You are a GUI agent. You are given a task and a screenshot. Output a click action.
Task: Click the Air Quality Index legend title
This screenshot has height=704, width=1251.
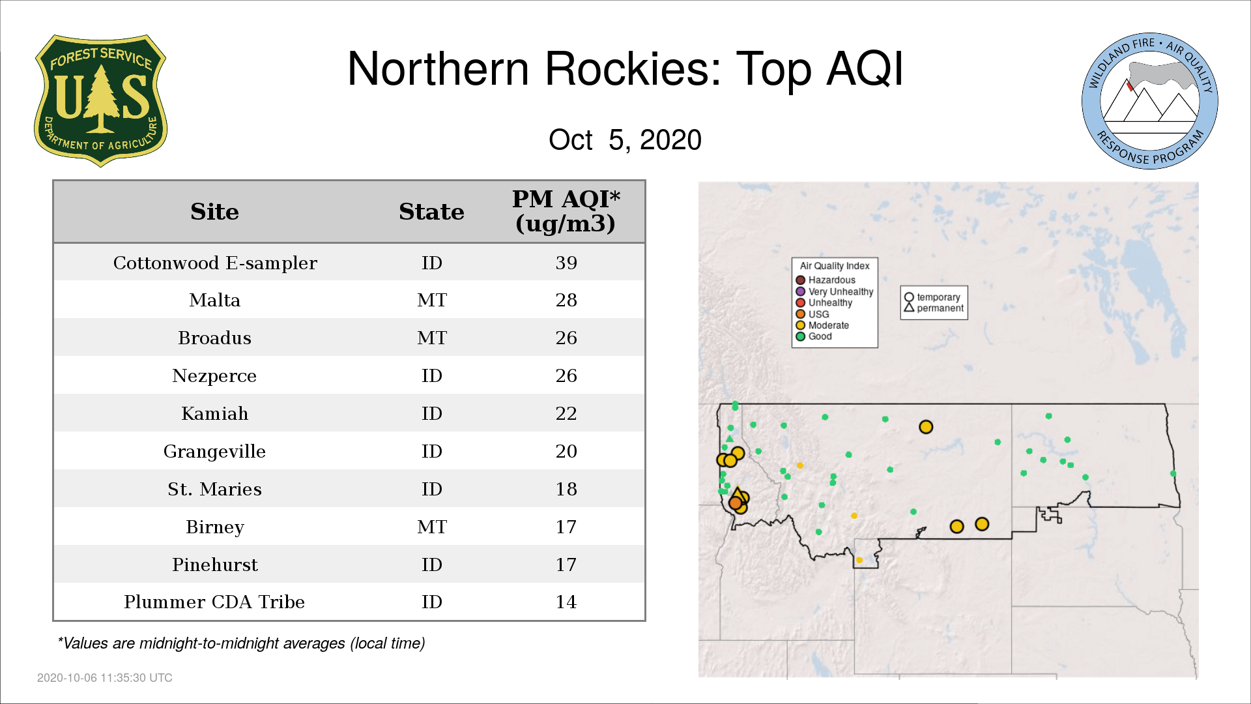(835, 266)
